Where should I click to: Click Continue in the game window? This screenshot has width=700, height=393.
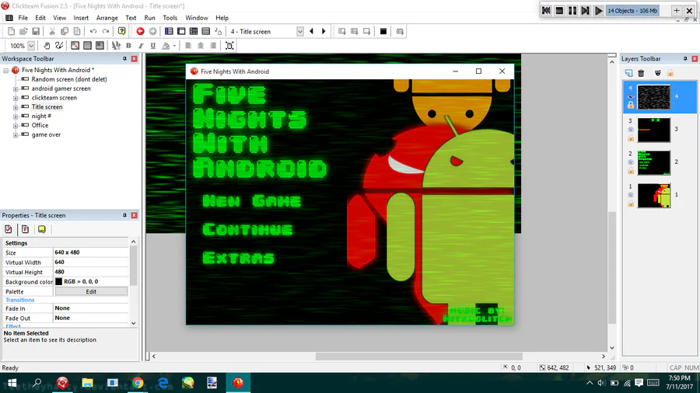coord(248,229)
